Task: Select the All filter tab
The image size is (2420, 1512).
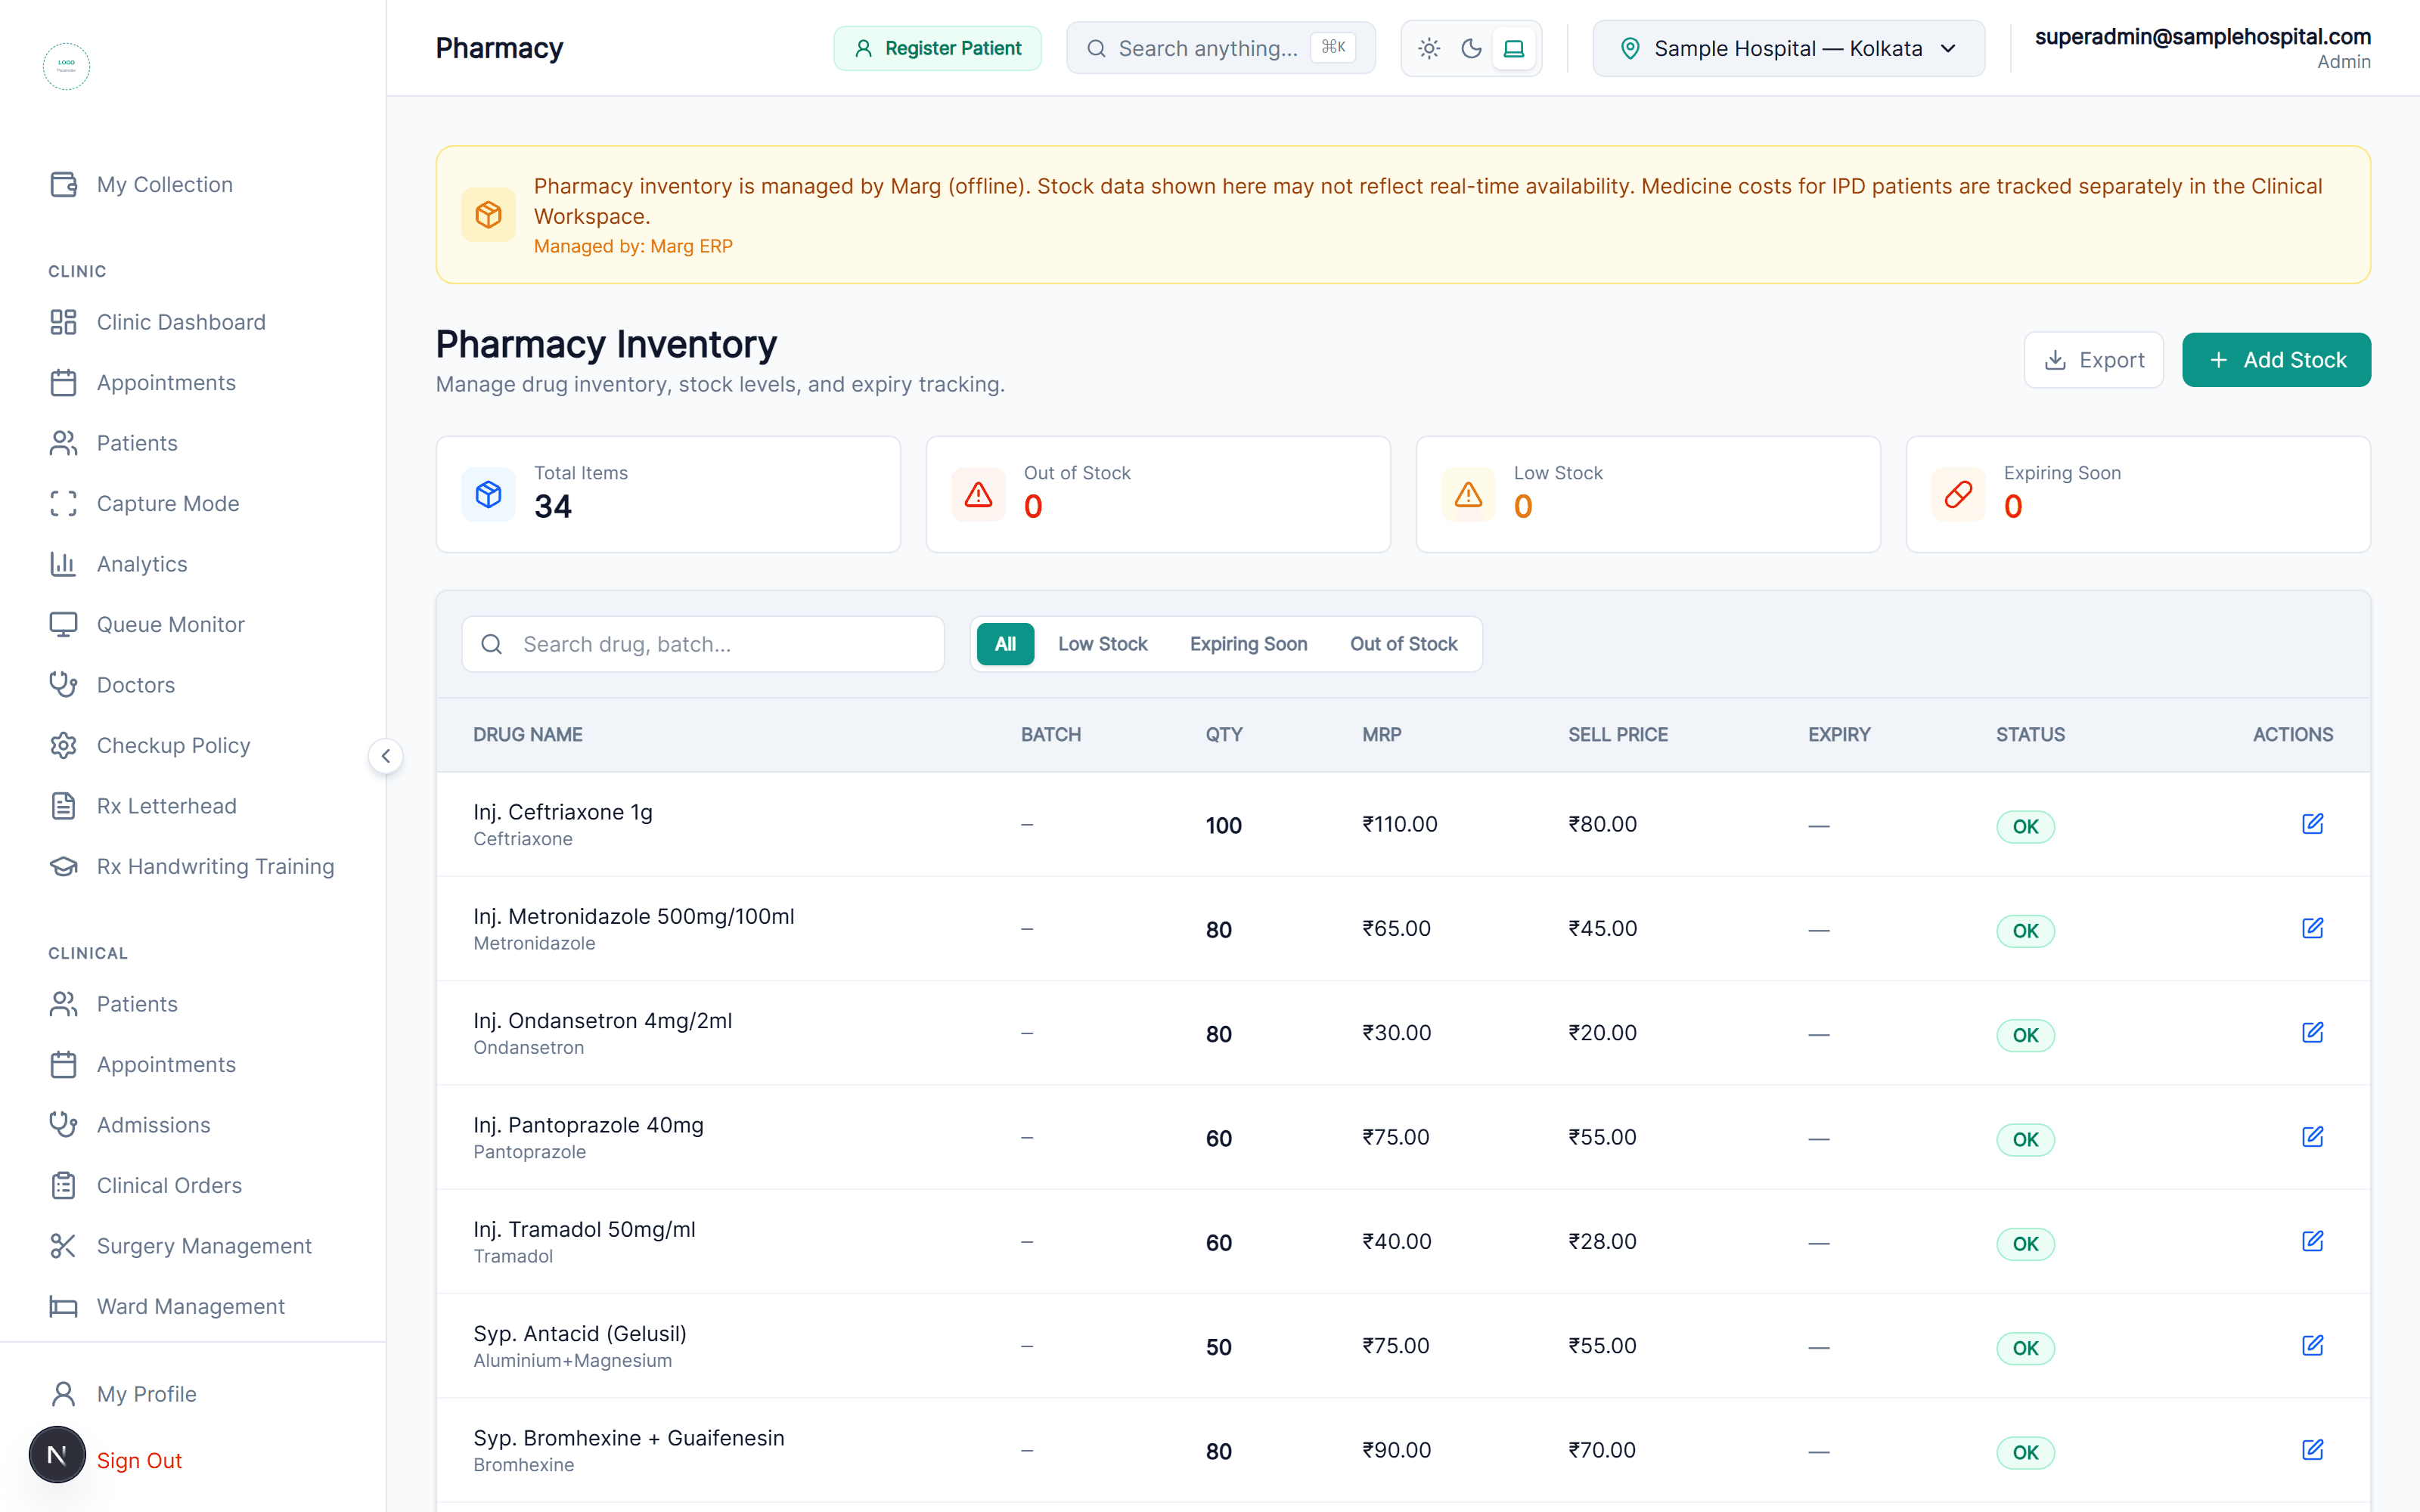Action: (1005, 644)
